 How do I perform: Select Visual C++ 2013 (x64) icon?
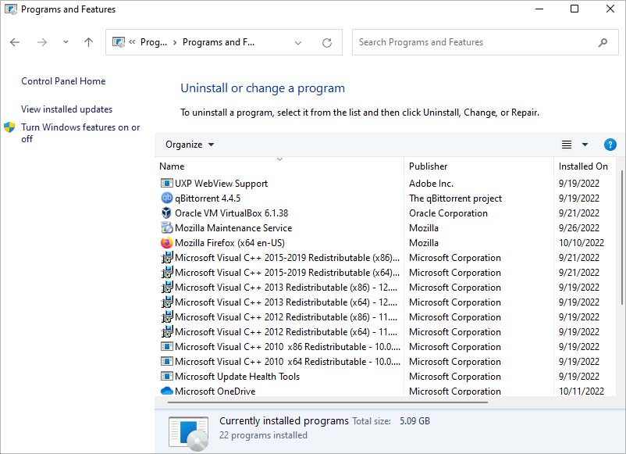click(166, 302)
